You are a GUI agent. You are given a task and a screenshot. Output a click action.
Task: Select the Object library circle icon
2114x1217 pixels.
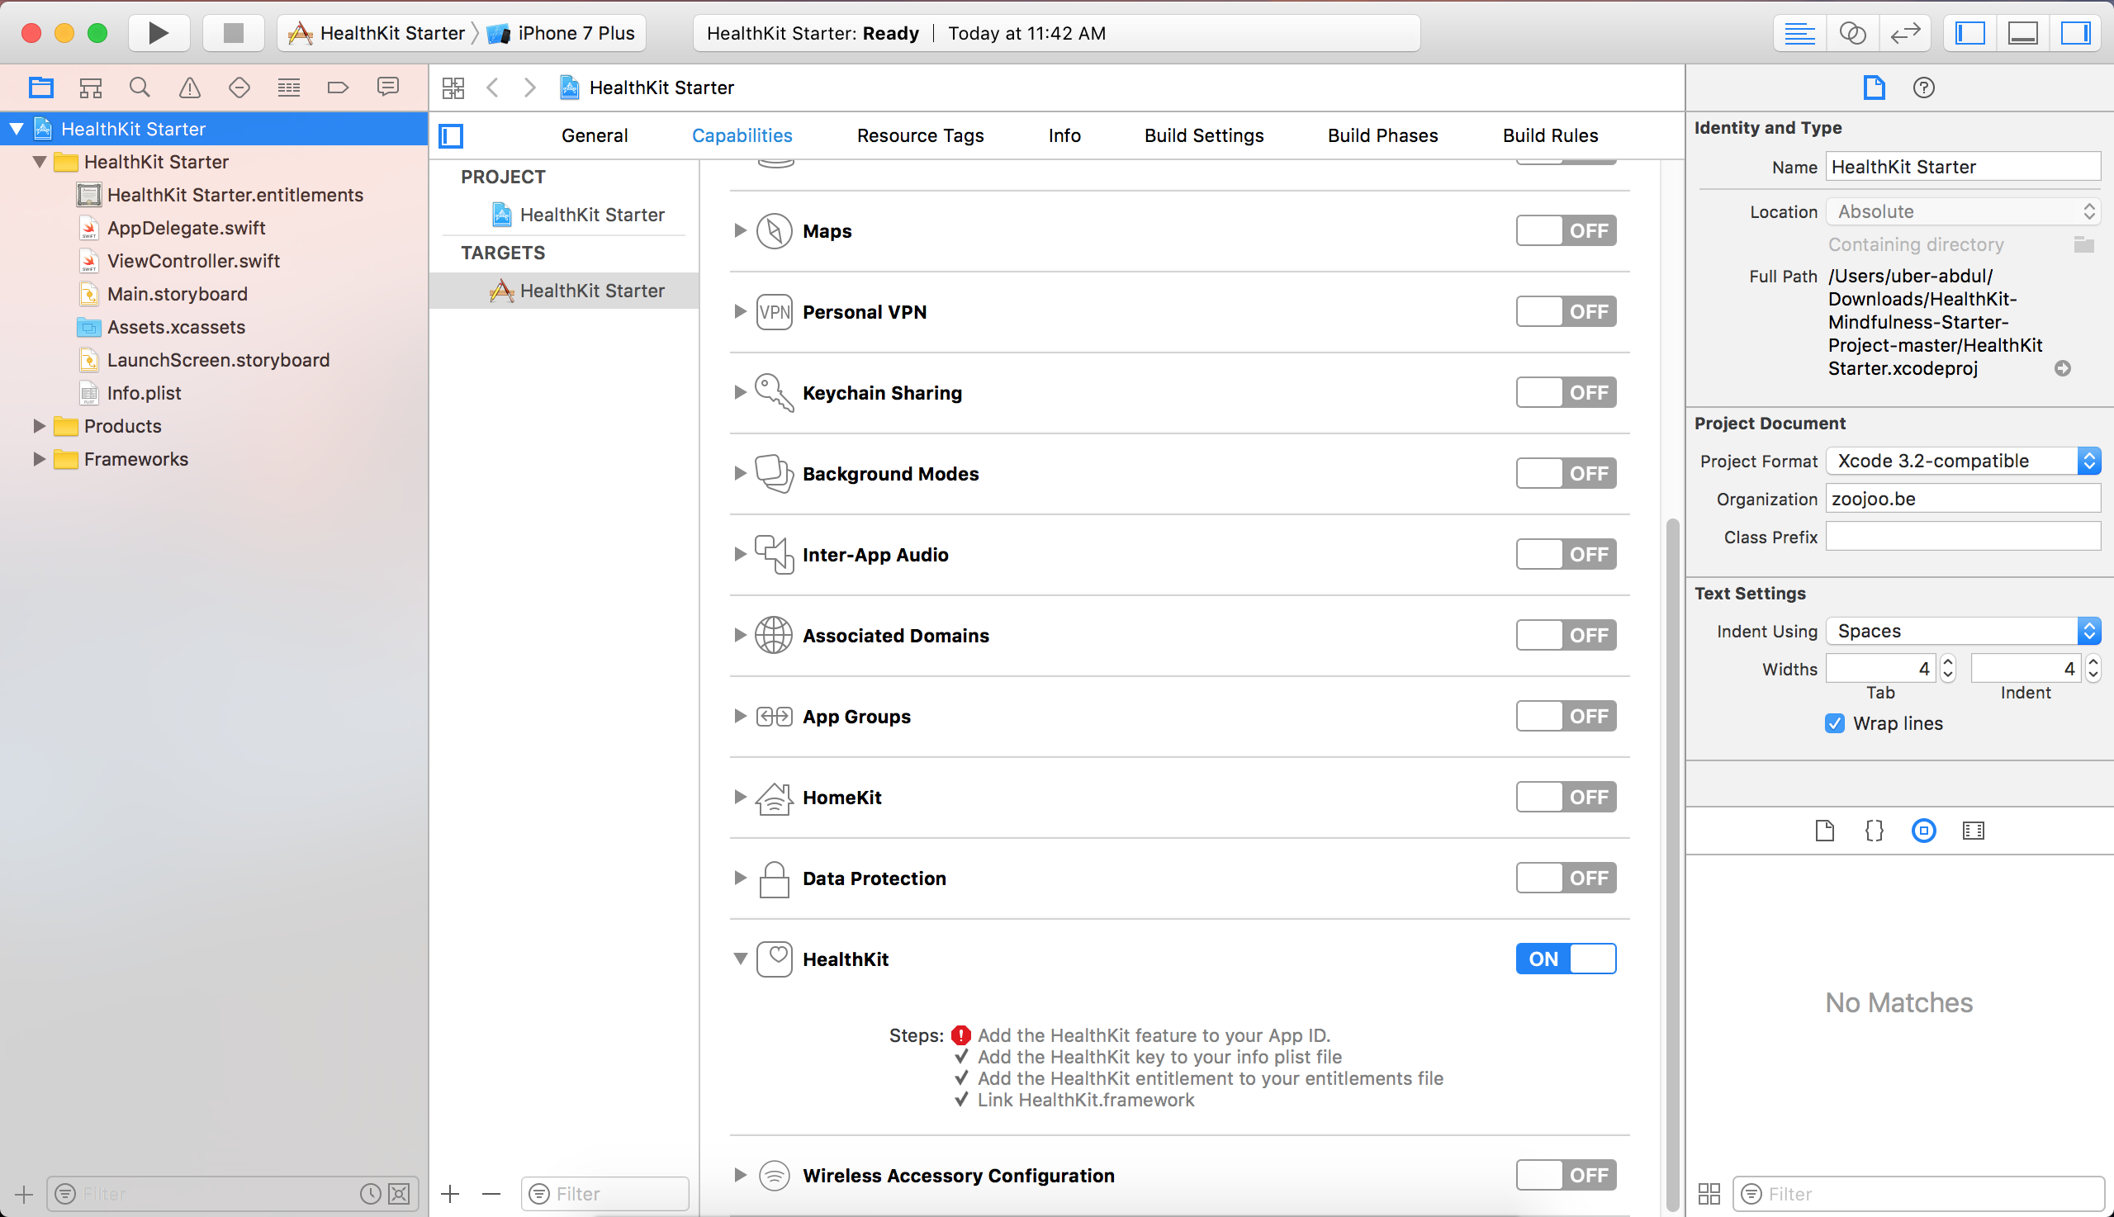point(1923,830)
